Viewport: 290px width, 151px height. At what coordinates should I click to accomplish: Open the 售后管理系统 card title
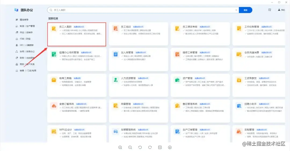[190, 104]
